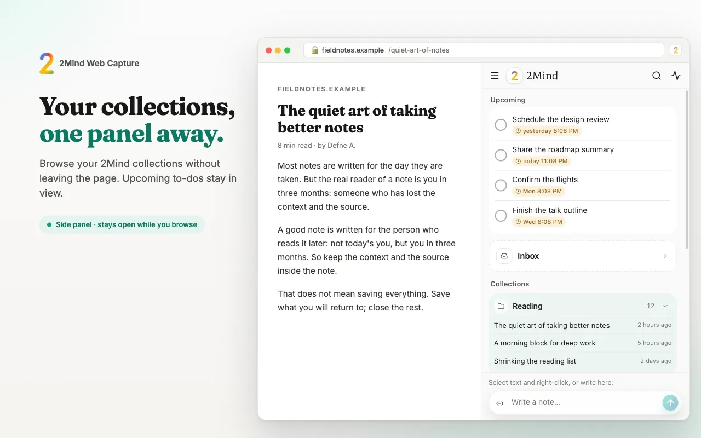Click the lock icon in address bar
The height and width of the screenshot is (438, 701).
tap(315, 50)
